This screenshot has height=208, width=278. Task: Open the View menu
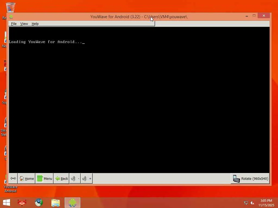[x=24, y=24]
